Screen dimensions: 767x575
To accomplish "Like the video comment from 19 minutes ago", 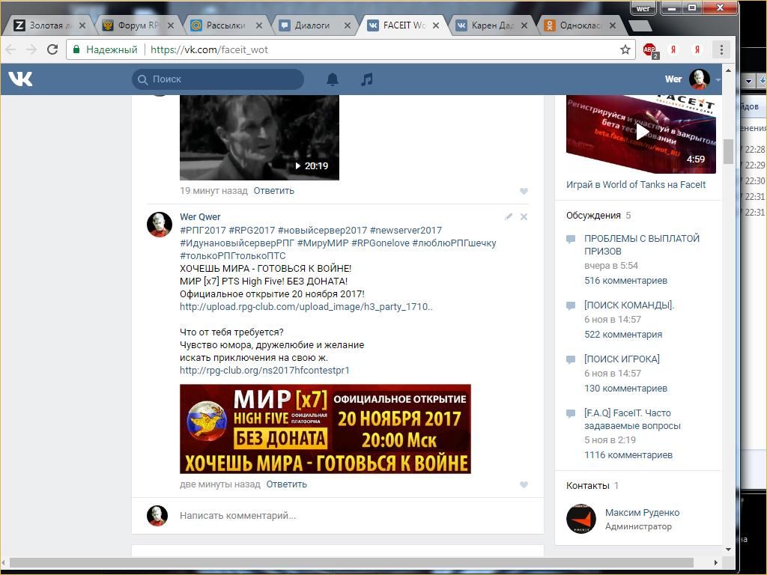I will [x=524, y=191].
